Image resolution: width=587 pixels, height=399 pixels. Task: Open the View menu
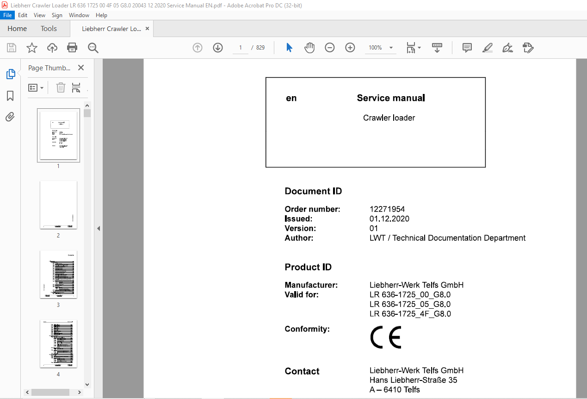click(39, 15)
